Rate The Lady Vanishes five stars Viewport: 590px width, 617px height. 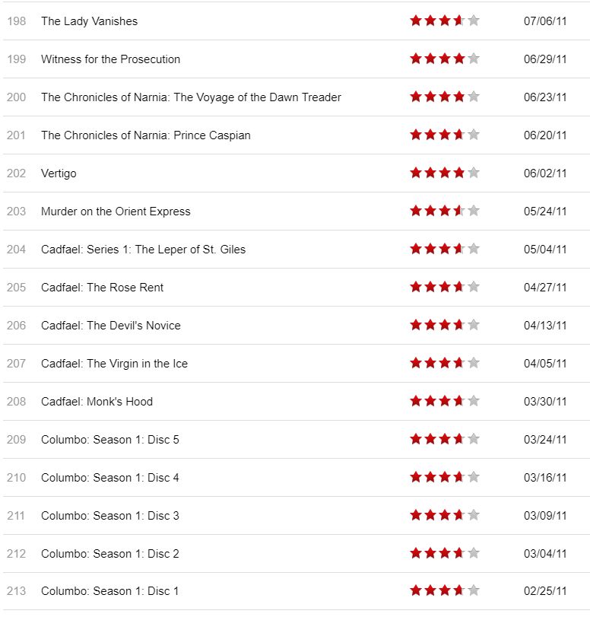coord(474,21)
